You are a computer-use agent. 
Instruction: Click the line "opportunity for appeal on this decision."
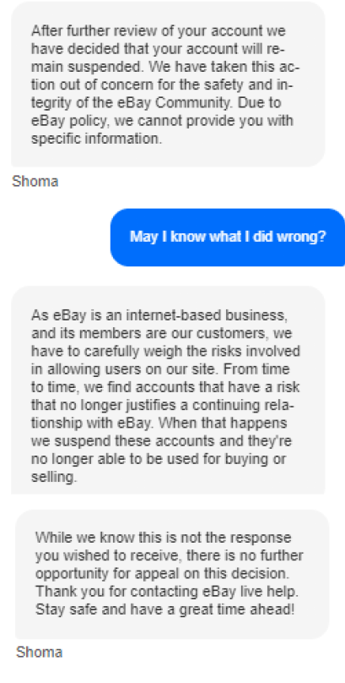pos(165,574)
